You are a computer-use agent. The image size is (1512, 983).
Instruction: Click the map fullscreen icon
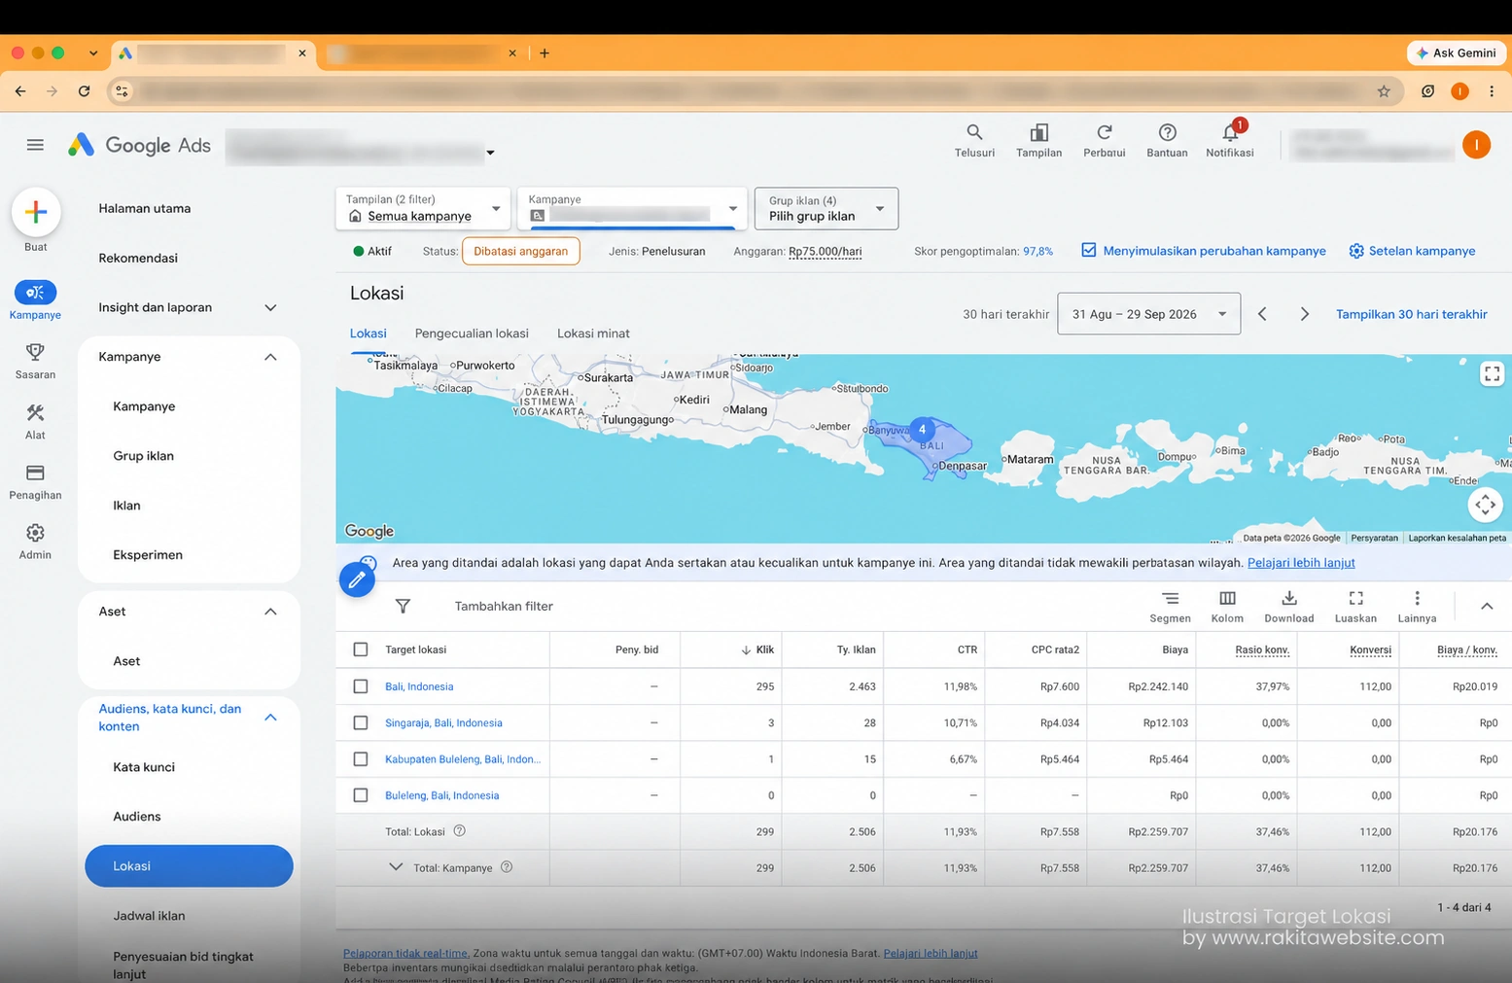(x=1492, y=374)
